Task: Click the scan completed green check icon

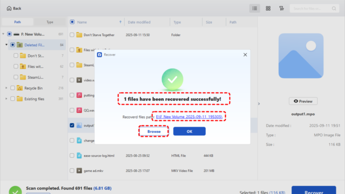Action: click(16, 190)
